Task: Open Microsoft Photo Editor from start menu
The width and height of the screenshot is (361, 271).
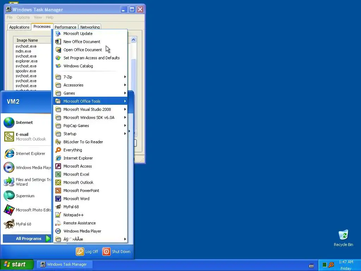Action: click(27, 210)
